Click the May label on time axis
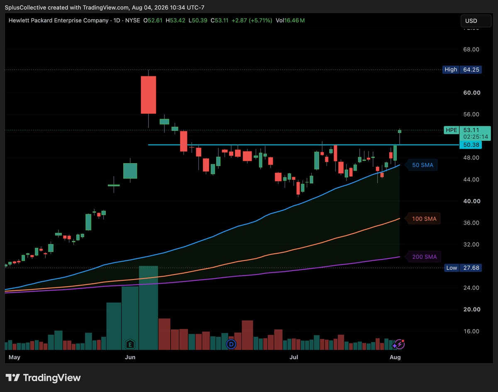 [x=14, y=357]
